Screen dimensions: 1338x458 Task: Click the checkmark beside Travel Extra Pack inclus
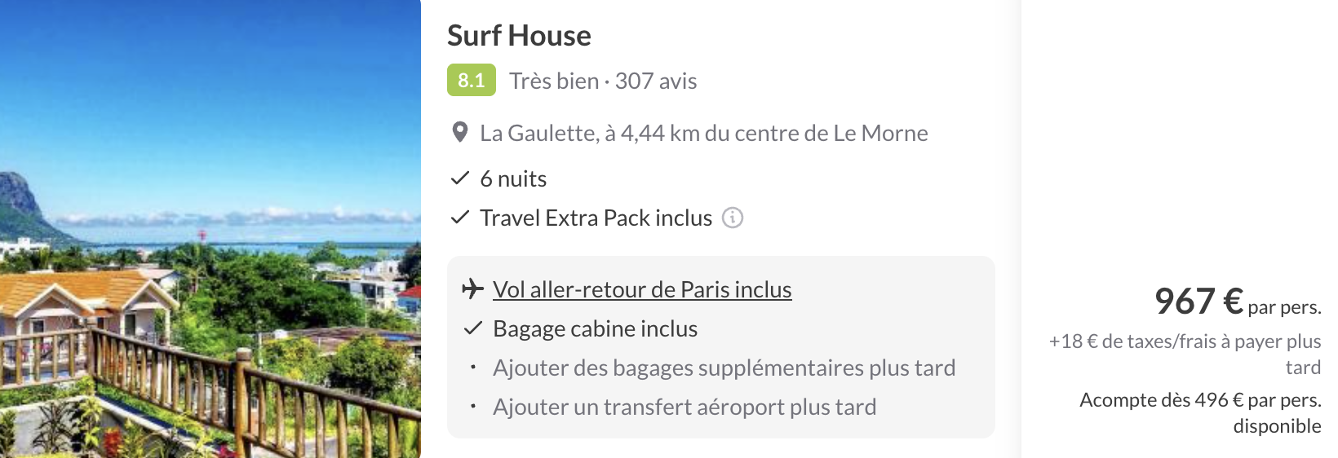[x=460, y=218]
